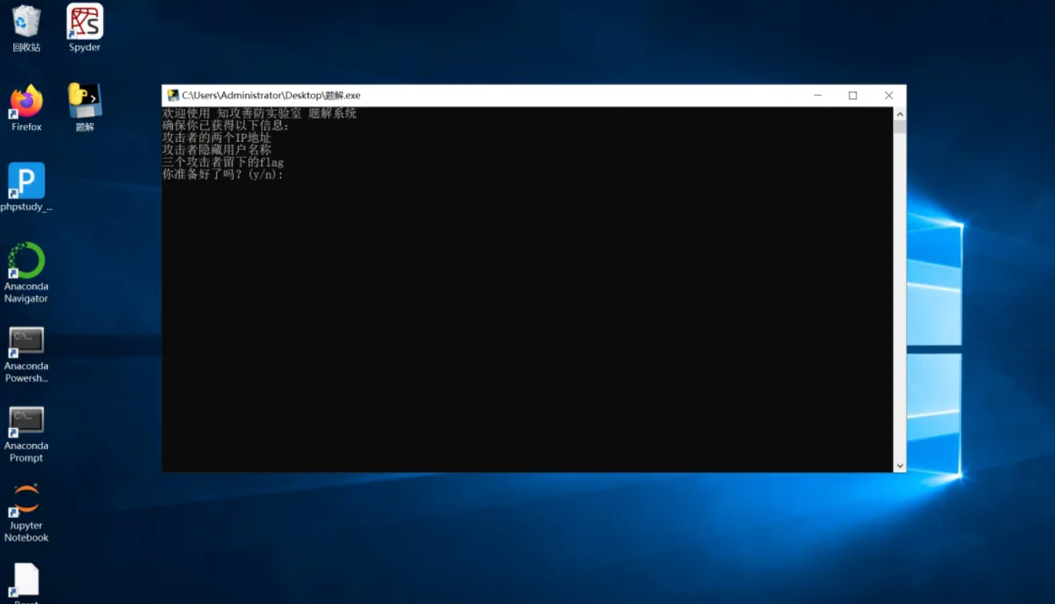Launch Spyder from the desktop shortcut
Screen dimensions: 1055x604
tap(84, 23)
